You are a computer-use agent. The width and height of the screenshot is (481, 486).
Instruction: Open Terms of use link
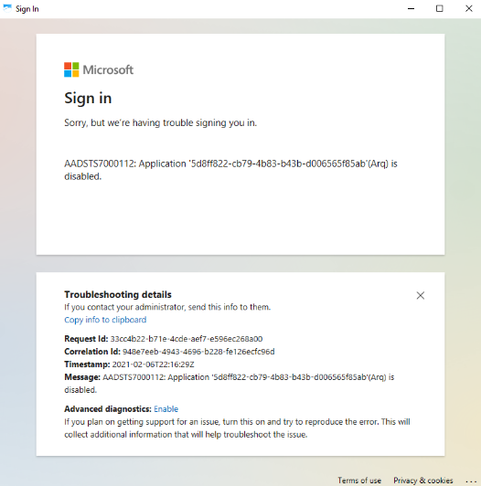359,481
